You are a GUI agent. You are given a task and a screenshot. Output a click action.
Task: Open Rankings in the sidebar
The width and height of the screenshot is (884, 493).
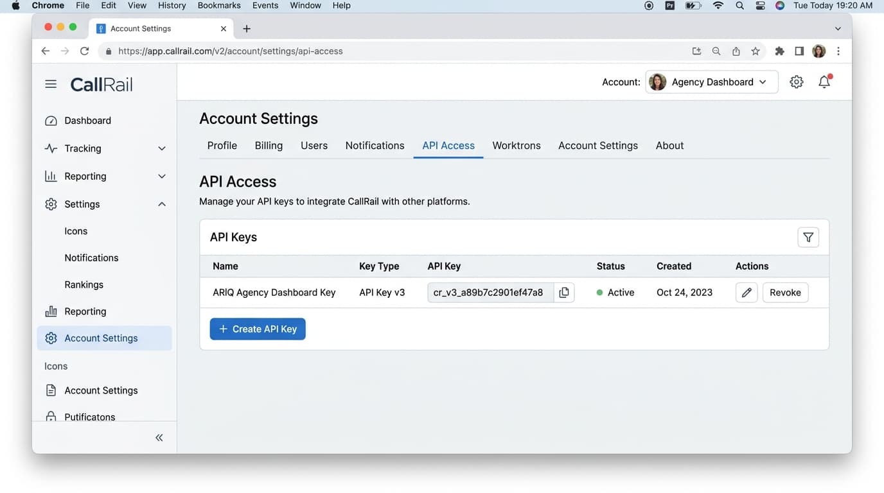point(84,285)
